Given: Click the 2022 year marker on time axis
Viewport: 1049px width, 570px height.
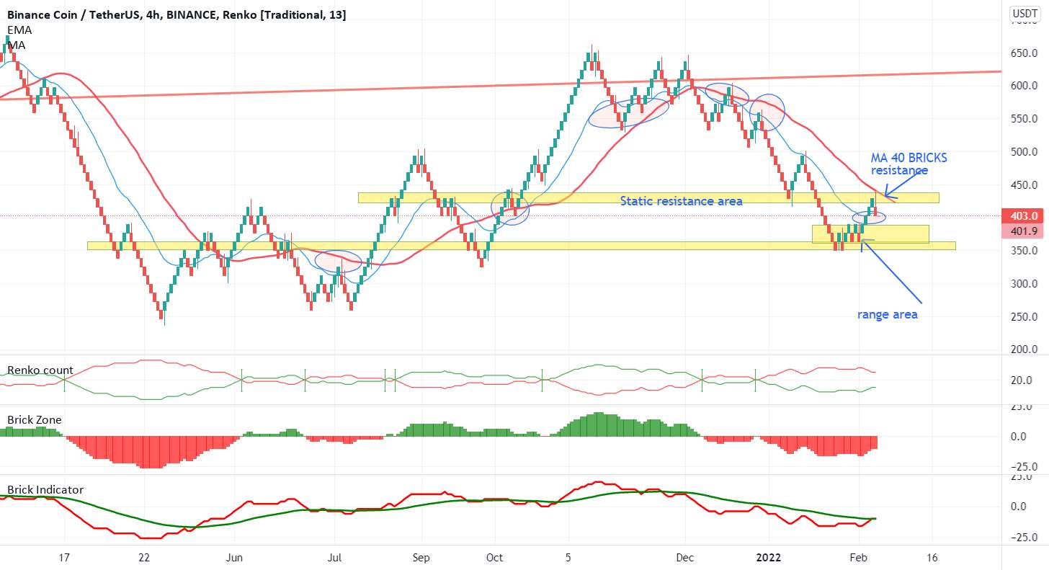Looking at the screenshot, I should (x=768, y=558).
